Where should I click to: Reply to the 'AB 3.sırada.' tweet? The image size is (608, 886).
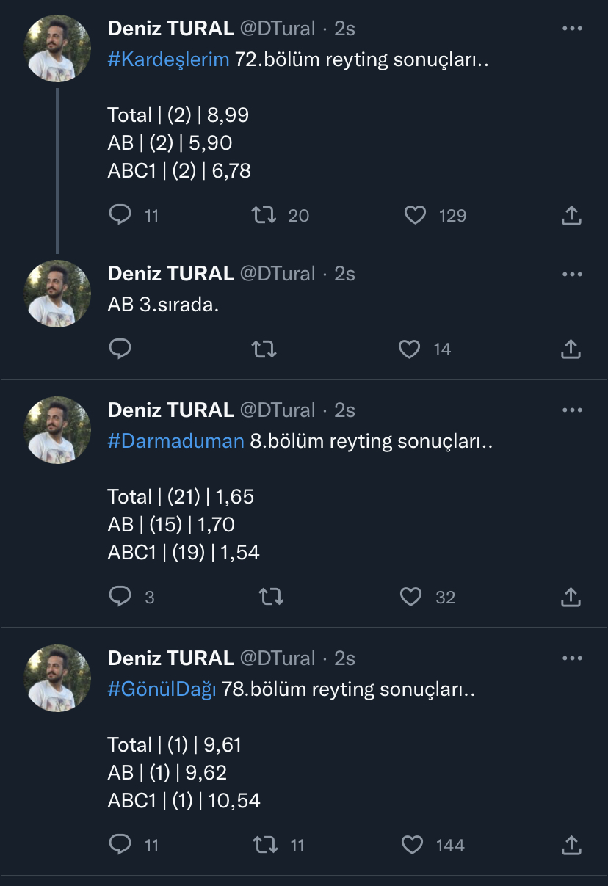pos(120,349)
